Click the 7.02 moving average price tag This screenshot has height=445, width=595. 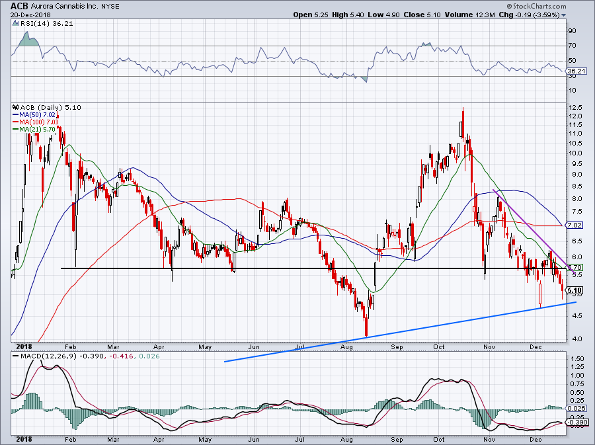(x=575, y=225)
